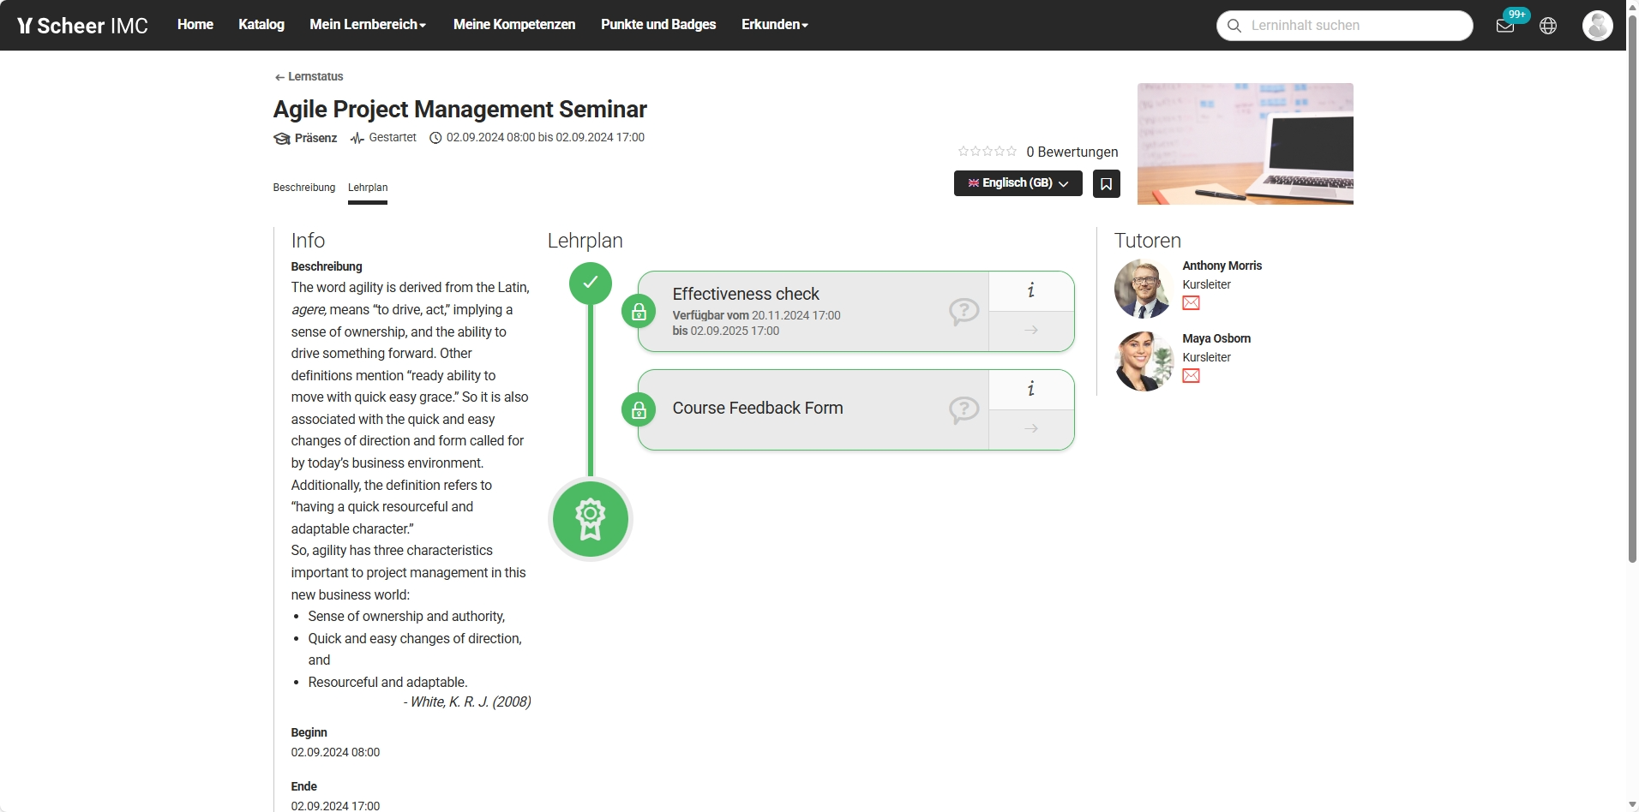Image resolution: width=1639 pixels, height=812 pixels.
Task: Click the scrollbar down arrow
Action: [x=1633, y=804]
